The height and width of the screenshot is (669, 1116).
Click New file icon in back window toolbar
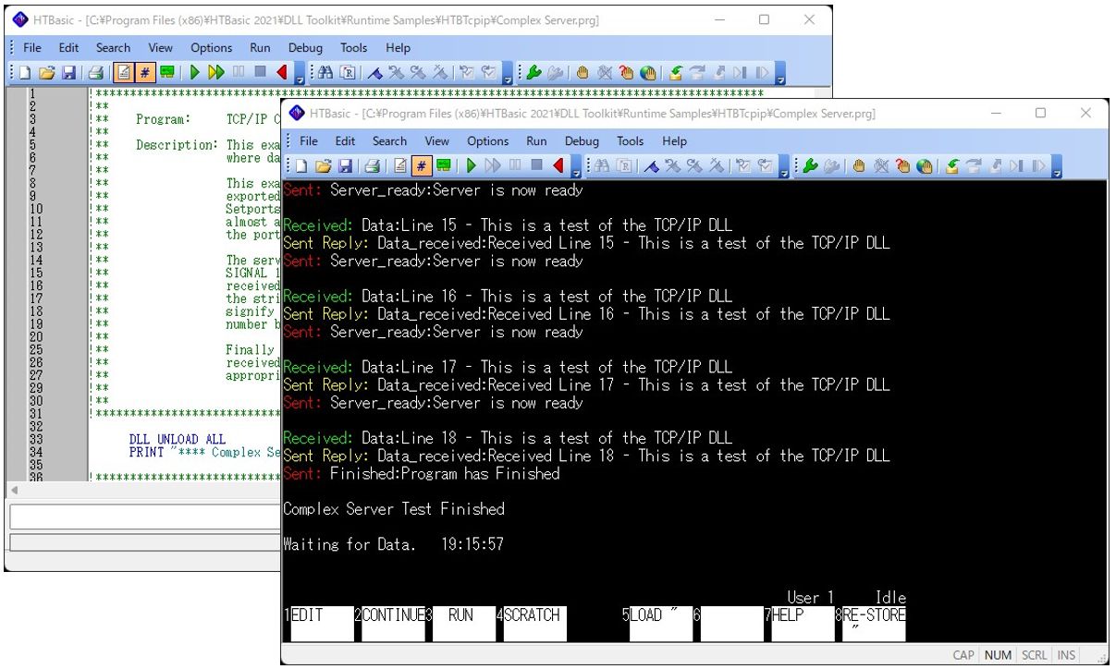click(x=25, y=72)
